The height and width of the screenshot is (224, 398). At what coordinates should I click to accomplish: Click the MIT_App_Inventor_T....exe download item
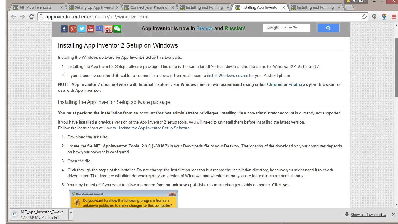click(39, 214)
